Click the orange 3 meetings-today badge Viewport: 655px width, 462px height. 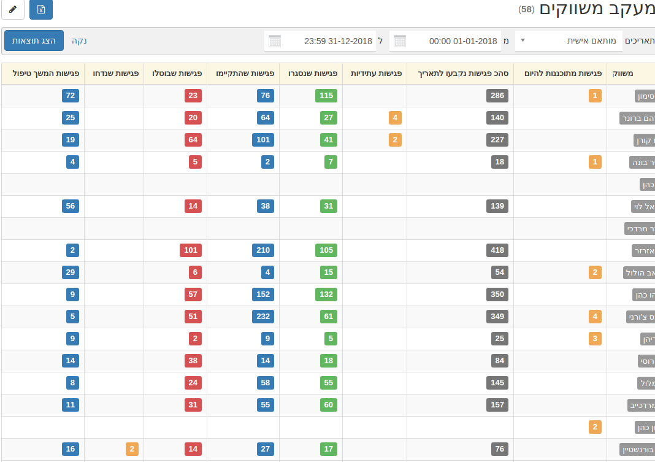(594, 339)
